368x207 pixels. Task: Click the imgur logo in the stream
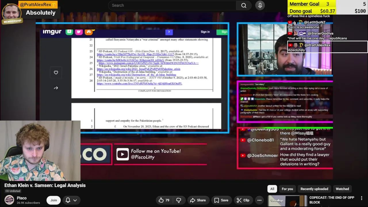tap(52, 32)
